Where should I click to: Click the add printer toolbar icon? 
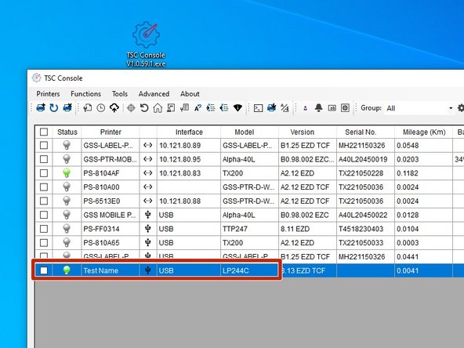coord(41,107)
